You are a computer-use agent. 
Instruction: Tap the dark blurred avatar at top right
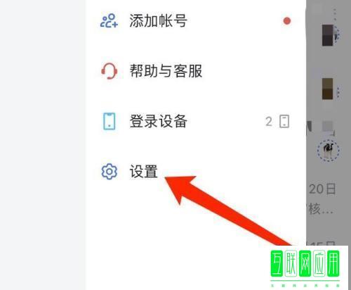pos(328,35)
